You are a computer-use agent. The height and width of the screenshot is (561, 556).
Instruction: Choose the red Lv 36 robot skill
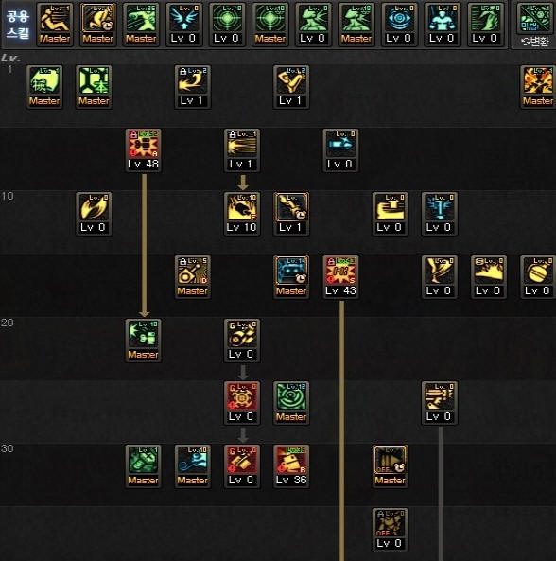(x=291, y=466)
